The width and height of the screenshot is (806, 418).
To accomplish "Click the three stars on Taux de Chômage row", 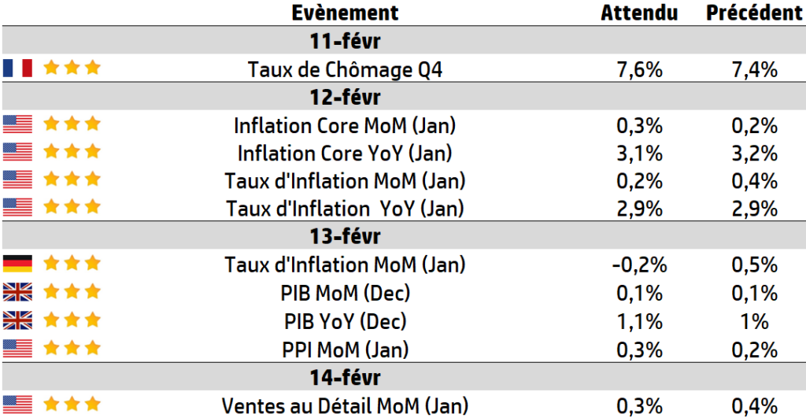I will [72, 68].
